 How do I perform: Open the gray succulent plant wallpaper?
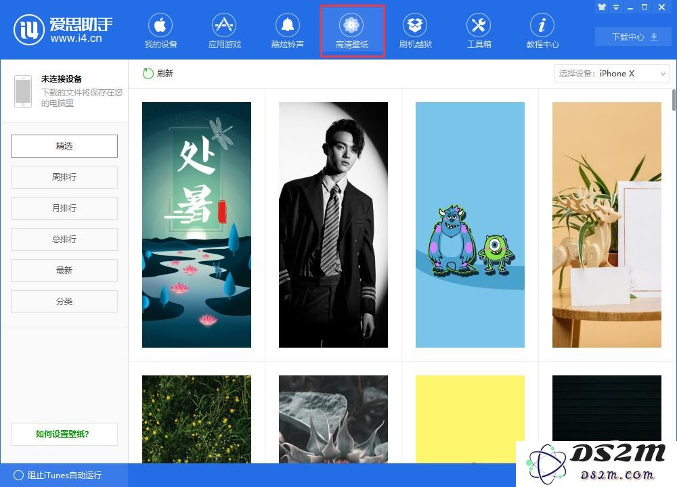click(333, 419)
